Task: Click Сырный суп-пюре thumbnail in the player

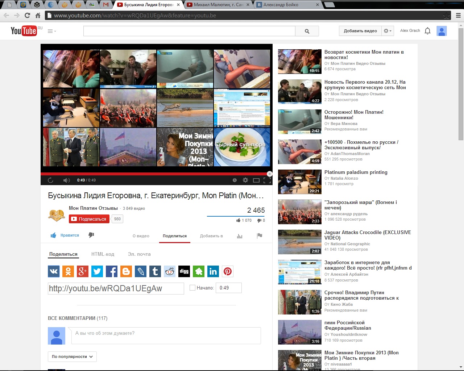Action: (242, 147)
